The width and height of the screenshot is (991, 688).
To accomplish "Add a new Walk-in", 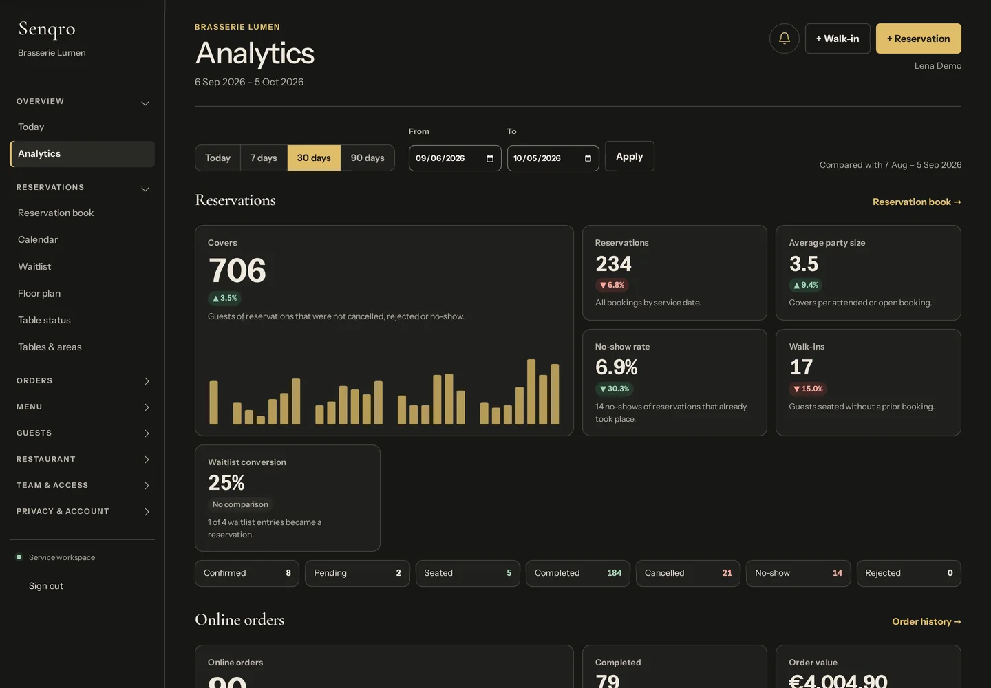I will click(838, 39).
